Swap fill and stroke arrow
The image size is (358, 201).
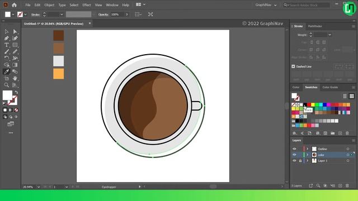16,92
